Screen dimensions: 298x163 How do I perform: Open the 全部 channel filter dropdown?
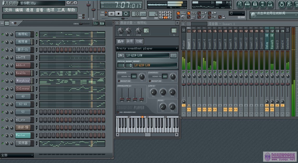tap(17, 155)
